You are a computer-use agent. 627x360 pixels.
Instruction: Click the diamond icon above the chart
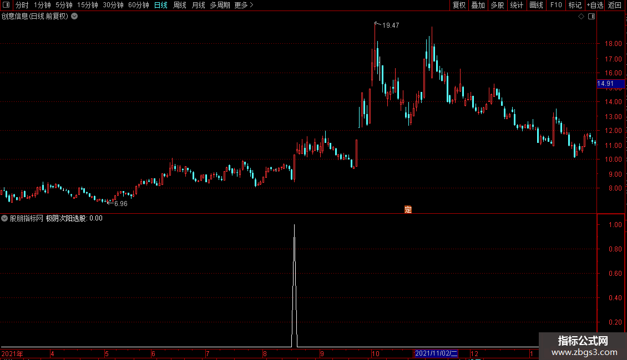point(582,17)
